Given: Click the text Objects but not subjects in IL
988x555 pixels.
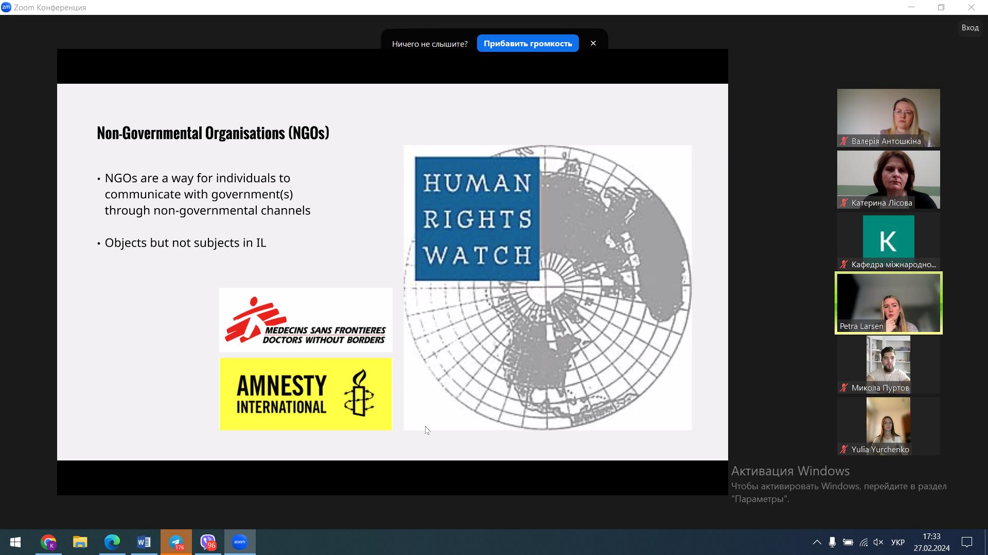Looking at the screenshot, I should (185, 243).
